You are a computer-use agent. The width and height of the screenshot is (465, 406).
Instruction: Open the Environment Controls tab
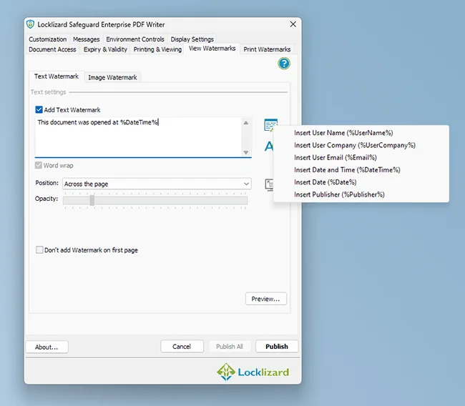tap(135, 39)
